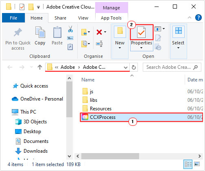Click the Copy icon in Clipboard group

click(x=40, y=32)
